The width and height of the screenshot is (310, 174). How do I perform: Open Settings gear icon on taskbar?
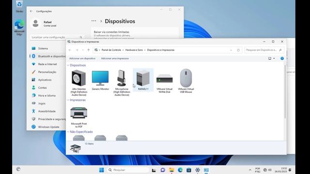point(198,170)
